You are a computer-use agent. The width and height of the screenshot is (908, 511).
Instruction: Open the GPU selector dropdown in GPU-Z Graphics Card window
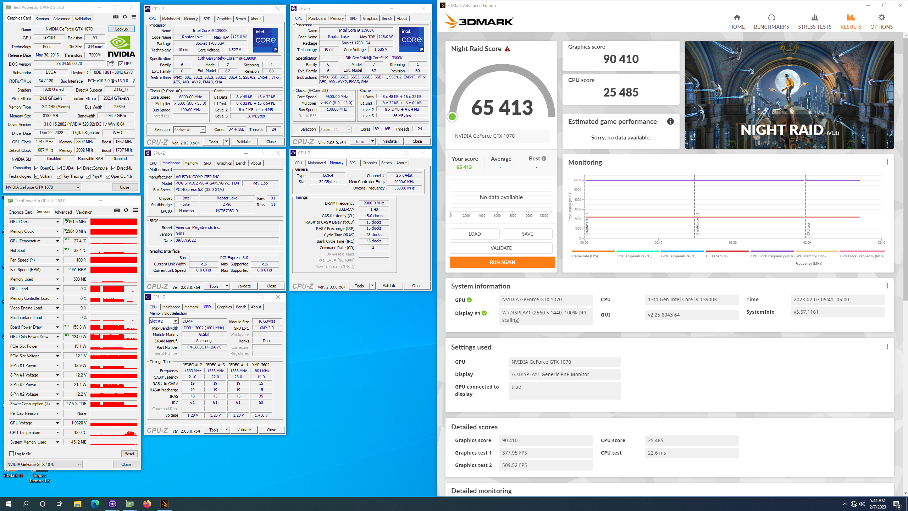[43, 187]
